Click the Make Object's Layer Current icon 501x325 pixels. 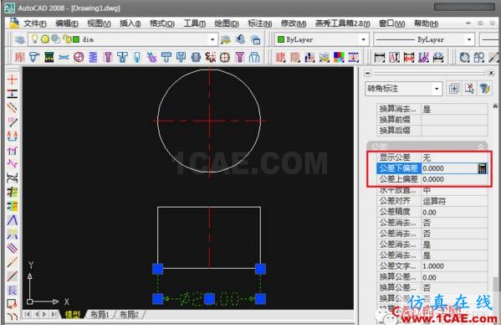click(x=226, y=39)
